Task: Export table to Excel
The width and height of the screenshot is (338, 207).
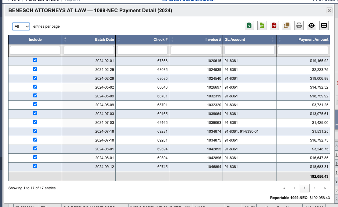Action: (x=249, y=26)
